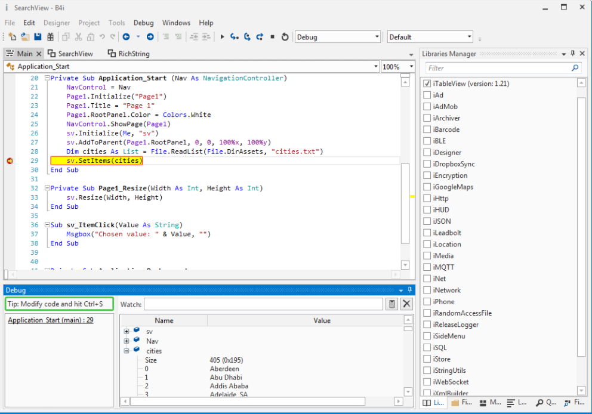Open the Debug menu
This screenshot has height=414, width=592.
(x=143, y=23)
